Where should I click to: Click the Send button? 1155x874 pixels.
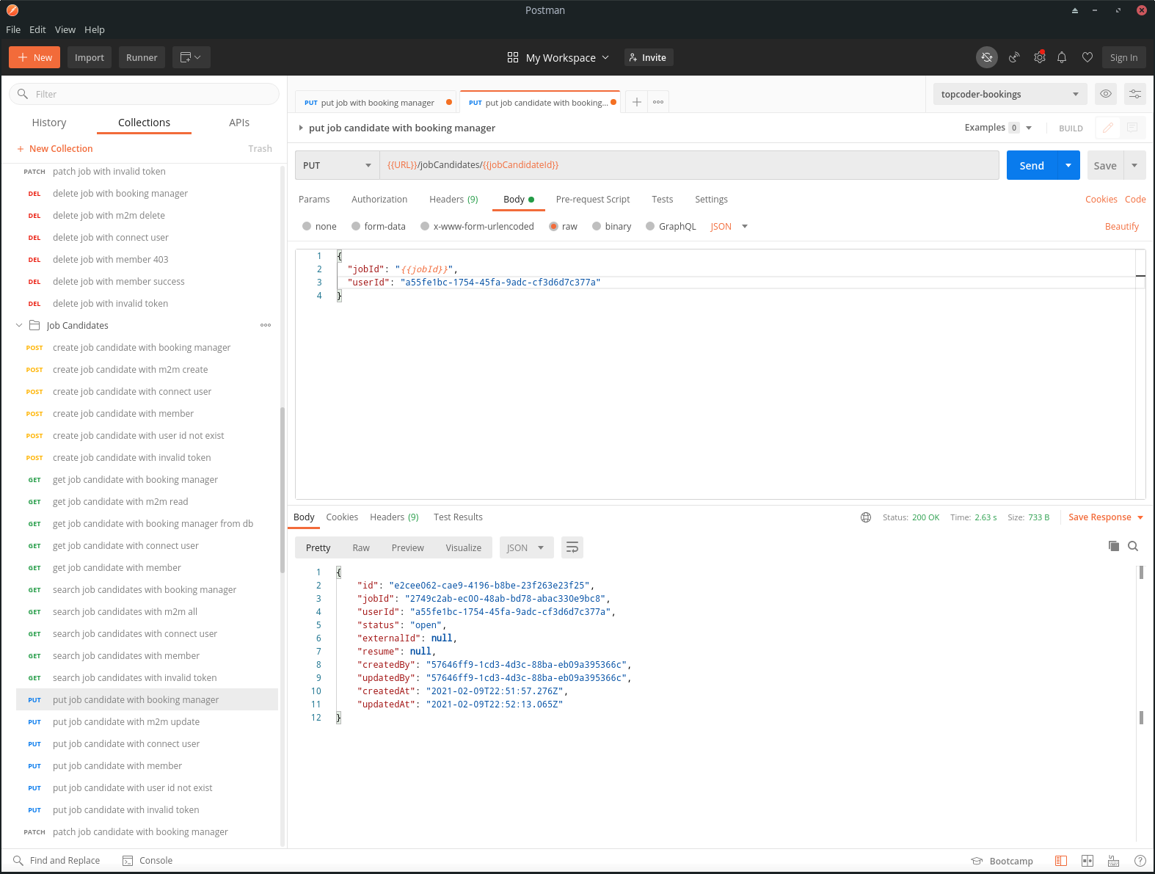[1032, 165]
